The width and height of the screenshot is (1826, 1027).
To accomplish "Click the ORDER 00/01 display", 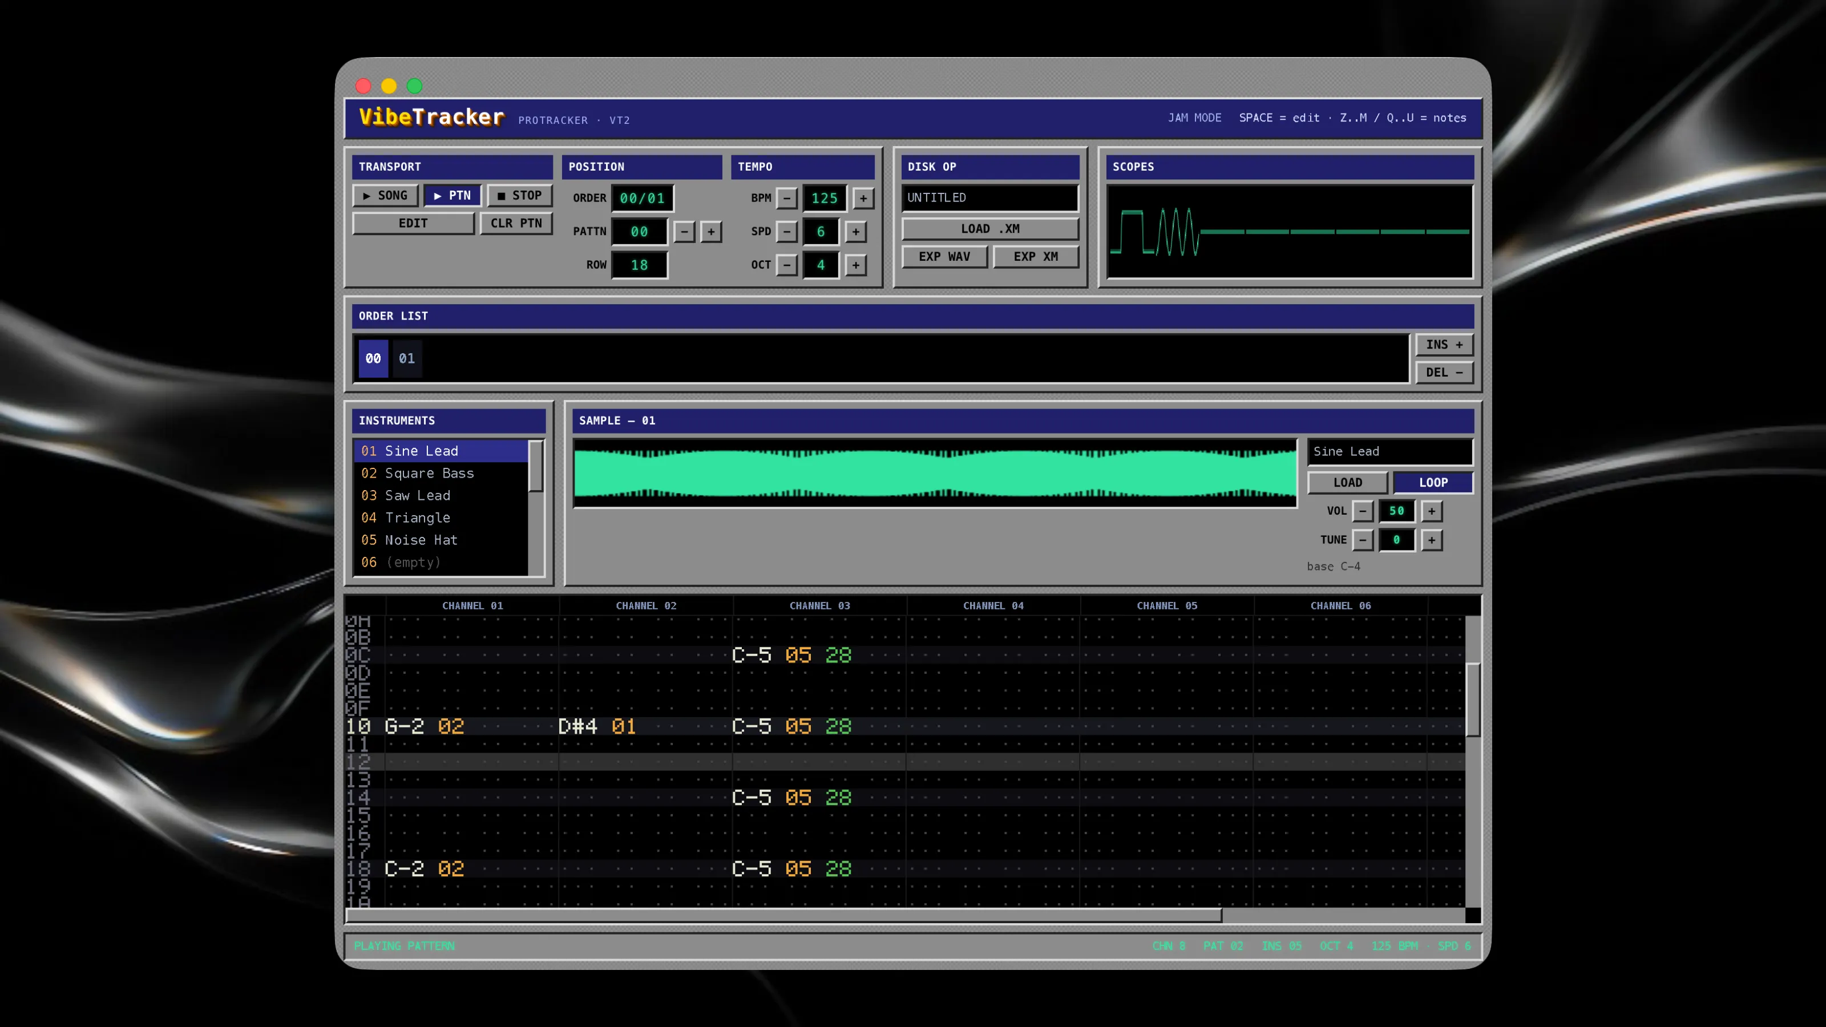I will (642, 199).
